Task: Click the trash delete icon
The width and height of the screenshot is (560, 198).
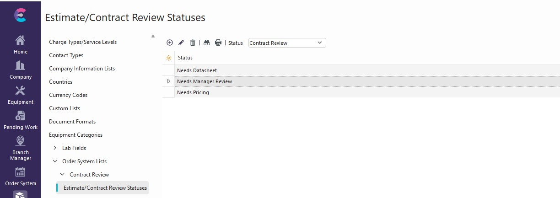Action: [x=193, y=43]
